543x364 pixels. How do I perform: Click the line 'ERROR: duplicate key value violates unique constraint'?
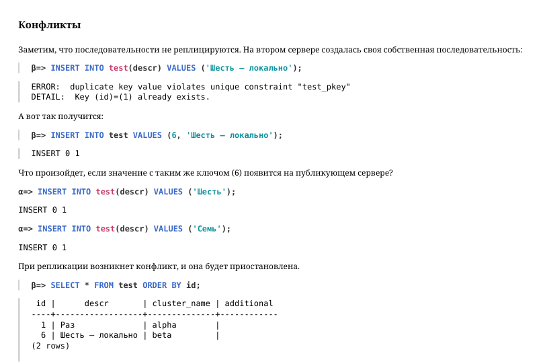[x=190, y=87]
